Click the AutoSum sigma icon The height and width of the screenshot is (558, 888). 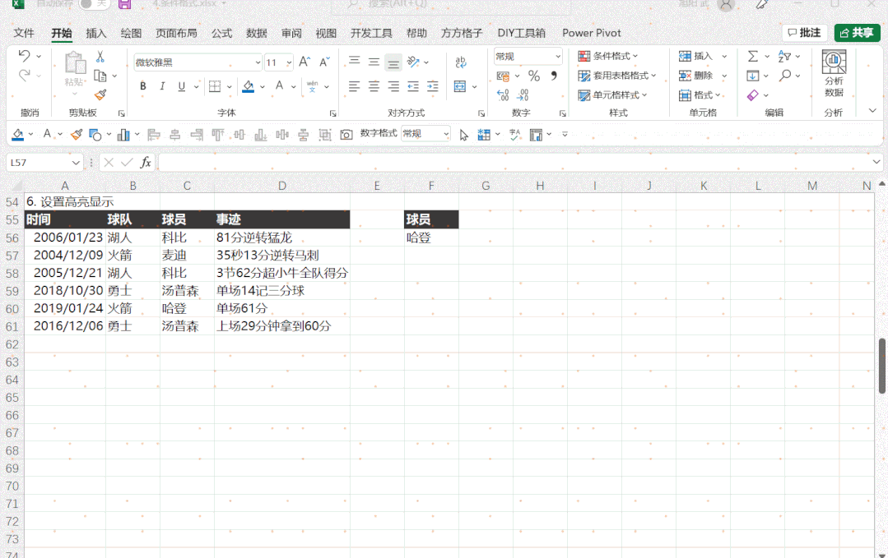(753, 56)
